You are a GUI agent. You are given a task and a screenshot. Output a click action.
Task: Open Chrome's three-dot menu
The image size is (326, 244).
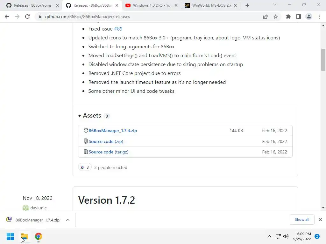click(319, 17)
